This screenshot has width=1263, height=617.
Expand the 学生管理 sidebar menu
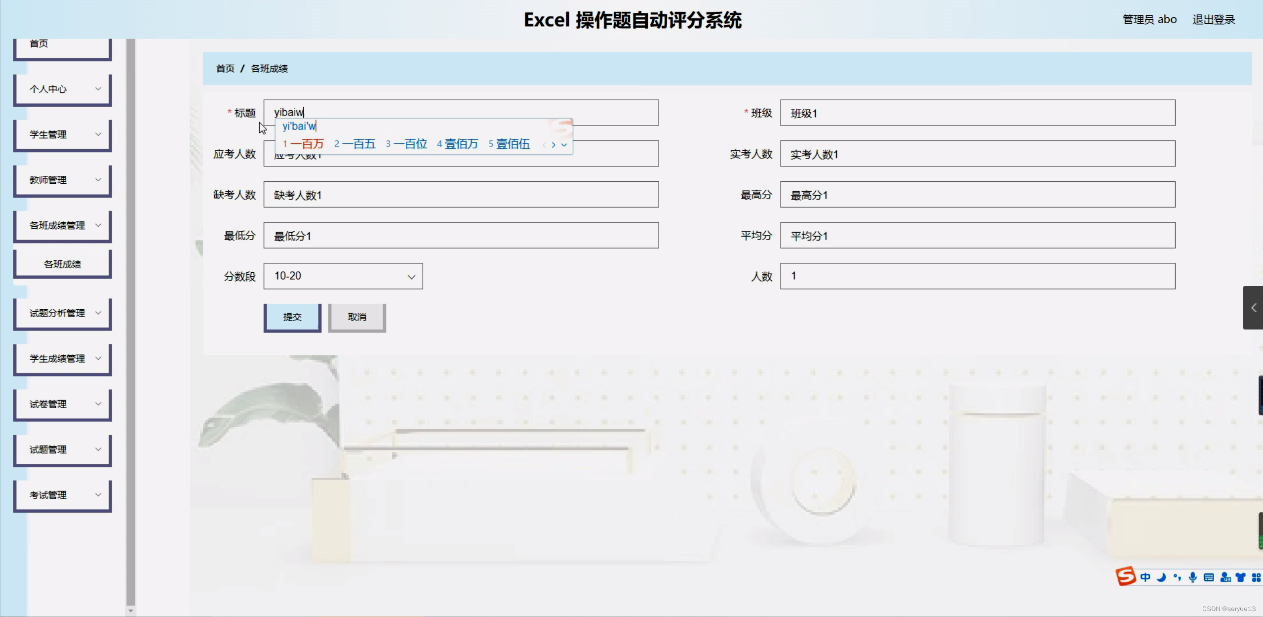point(63,134)
